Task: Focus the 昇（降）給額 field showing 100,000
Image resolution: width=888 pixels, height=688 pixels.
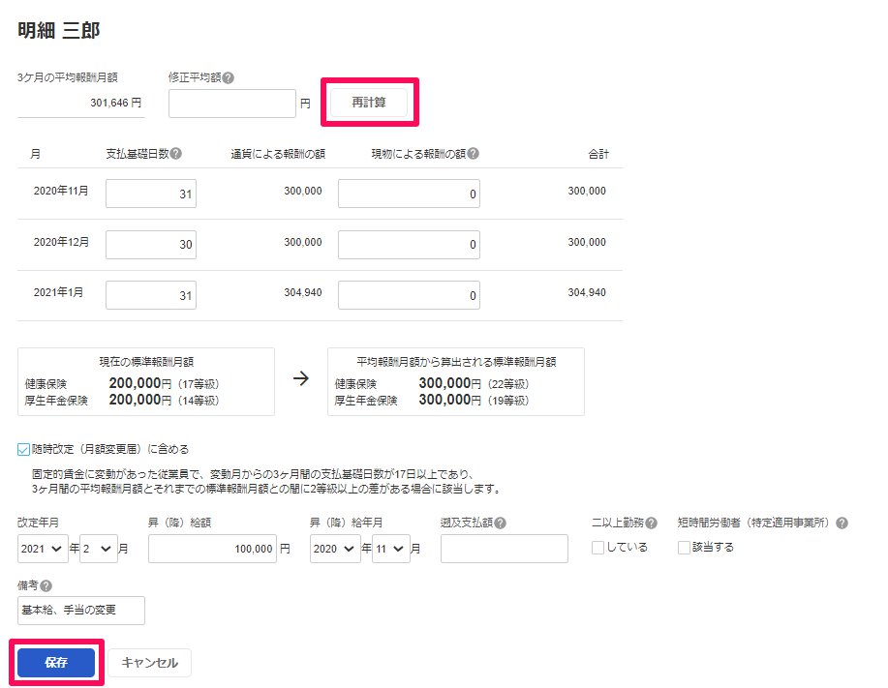Action: [x=212, y=549]
